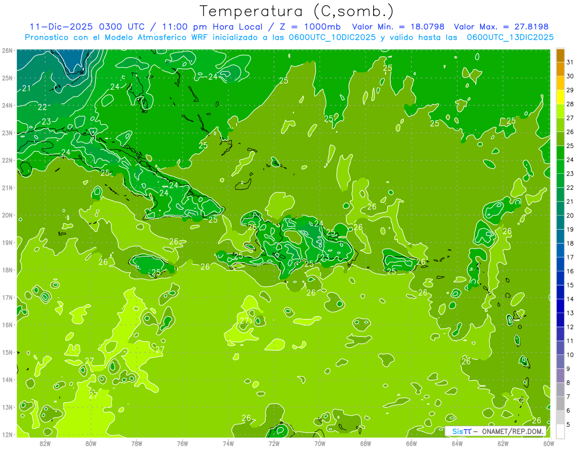The height and width of the screenshot is (450, 583).
Task: Click the '76W' longitude axis label
Action: [x=182, y=444]
